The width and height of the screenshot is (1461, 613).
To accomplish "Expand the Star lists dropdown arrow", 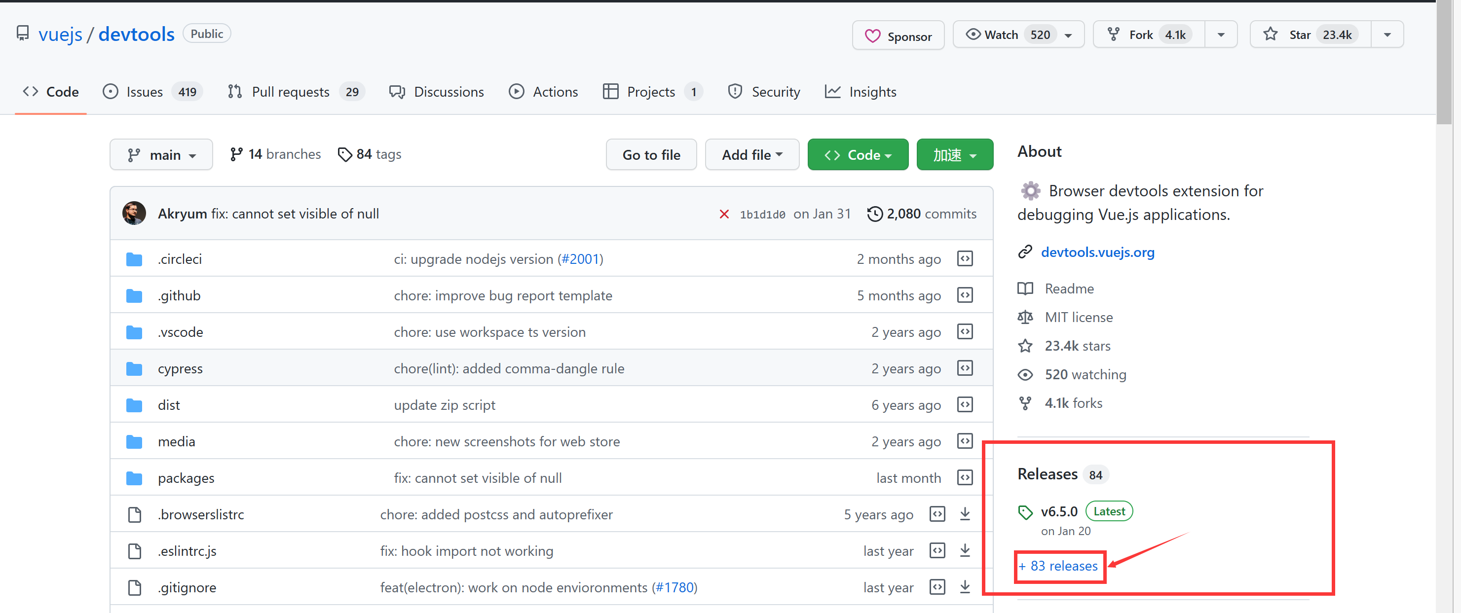I will click(x=1386, y=35).
